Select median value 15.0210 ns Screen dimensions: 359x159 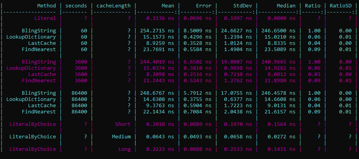click(280, 37)
